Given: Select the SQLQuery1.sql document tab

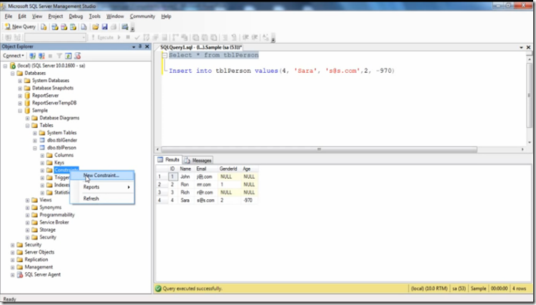Looking at the screenshot, I should pyautogui.click(x=201, y=47).
